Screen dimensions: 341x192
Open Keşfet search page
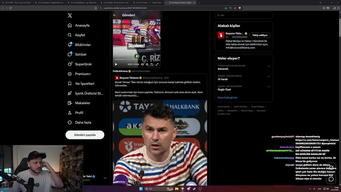point(76,35)
